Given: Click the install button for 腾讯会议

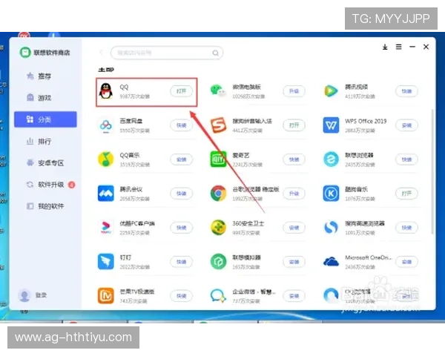Looking at the screenshot, I should coord(181,194).
